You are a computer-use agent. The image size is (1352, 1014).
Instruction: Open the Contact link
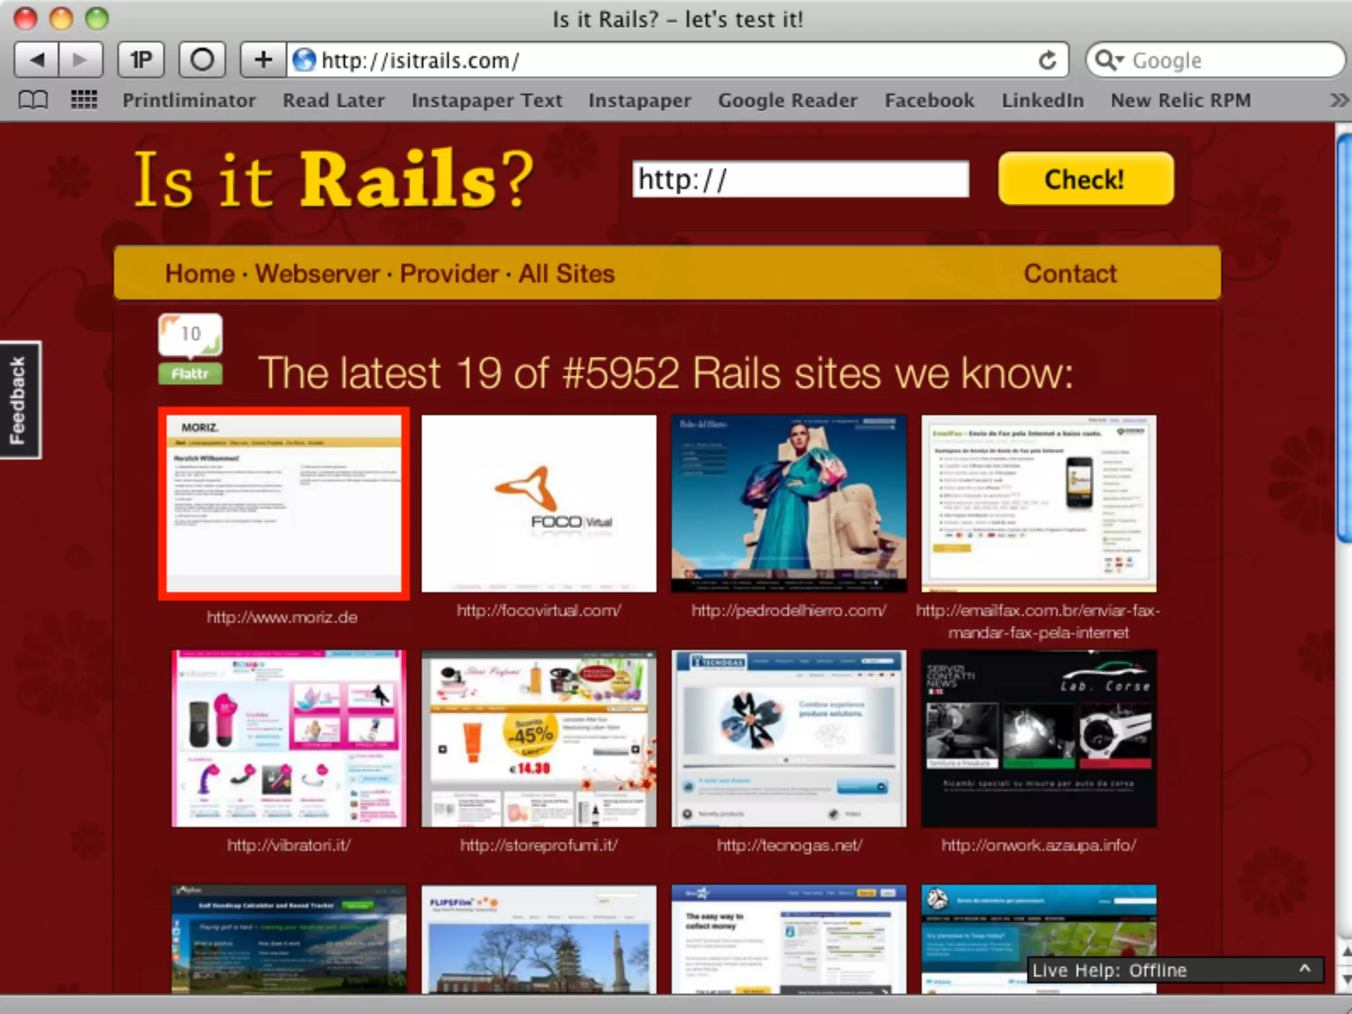[x=1069, y=274]
